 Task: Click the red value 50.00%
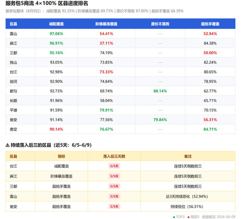(210, 53)
